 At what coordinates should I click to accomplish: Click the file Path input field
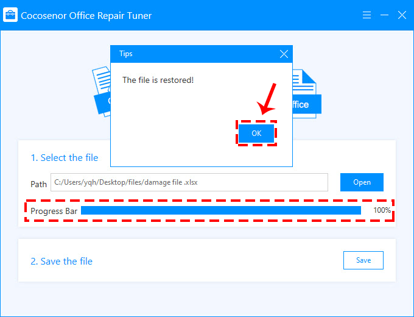[189, 182]
